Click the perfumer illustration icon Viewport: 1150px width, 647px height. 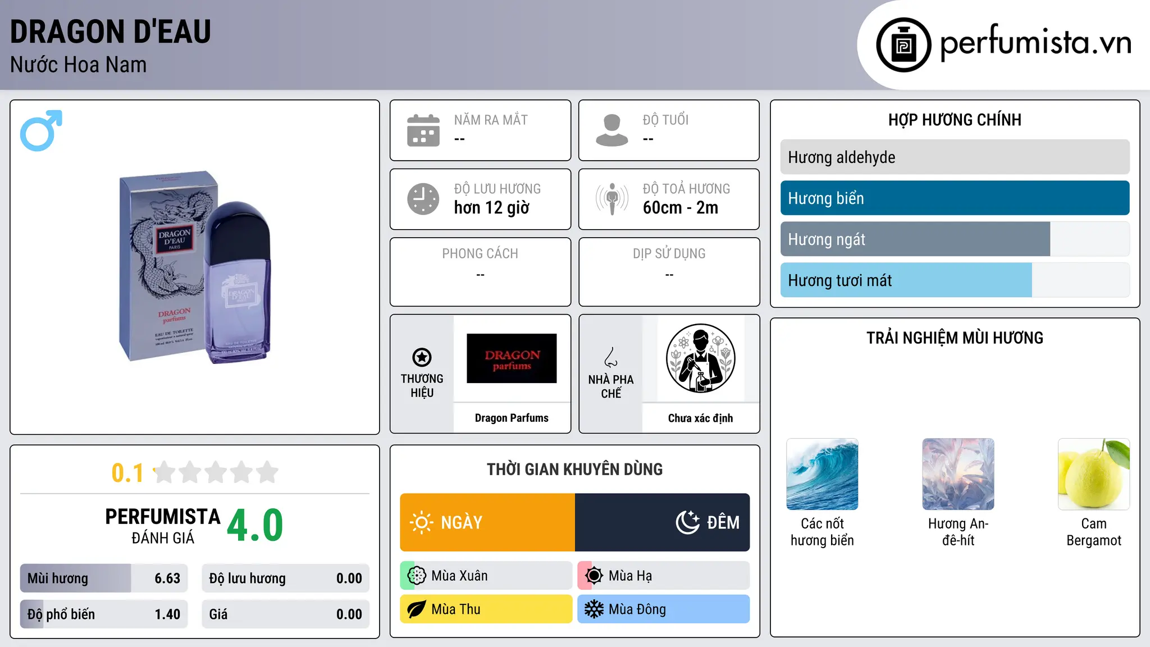point(700,358)
